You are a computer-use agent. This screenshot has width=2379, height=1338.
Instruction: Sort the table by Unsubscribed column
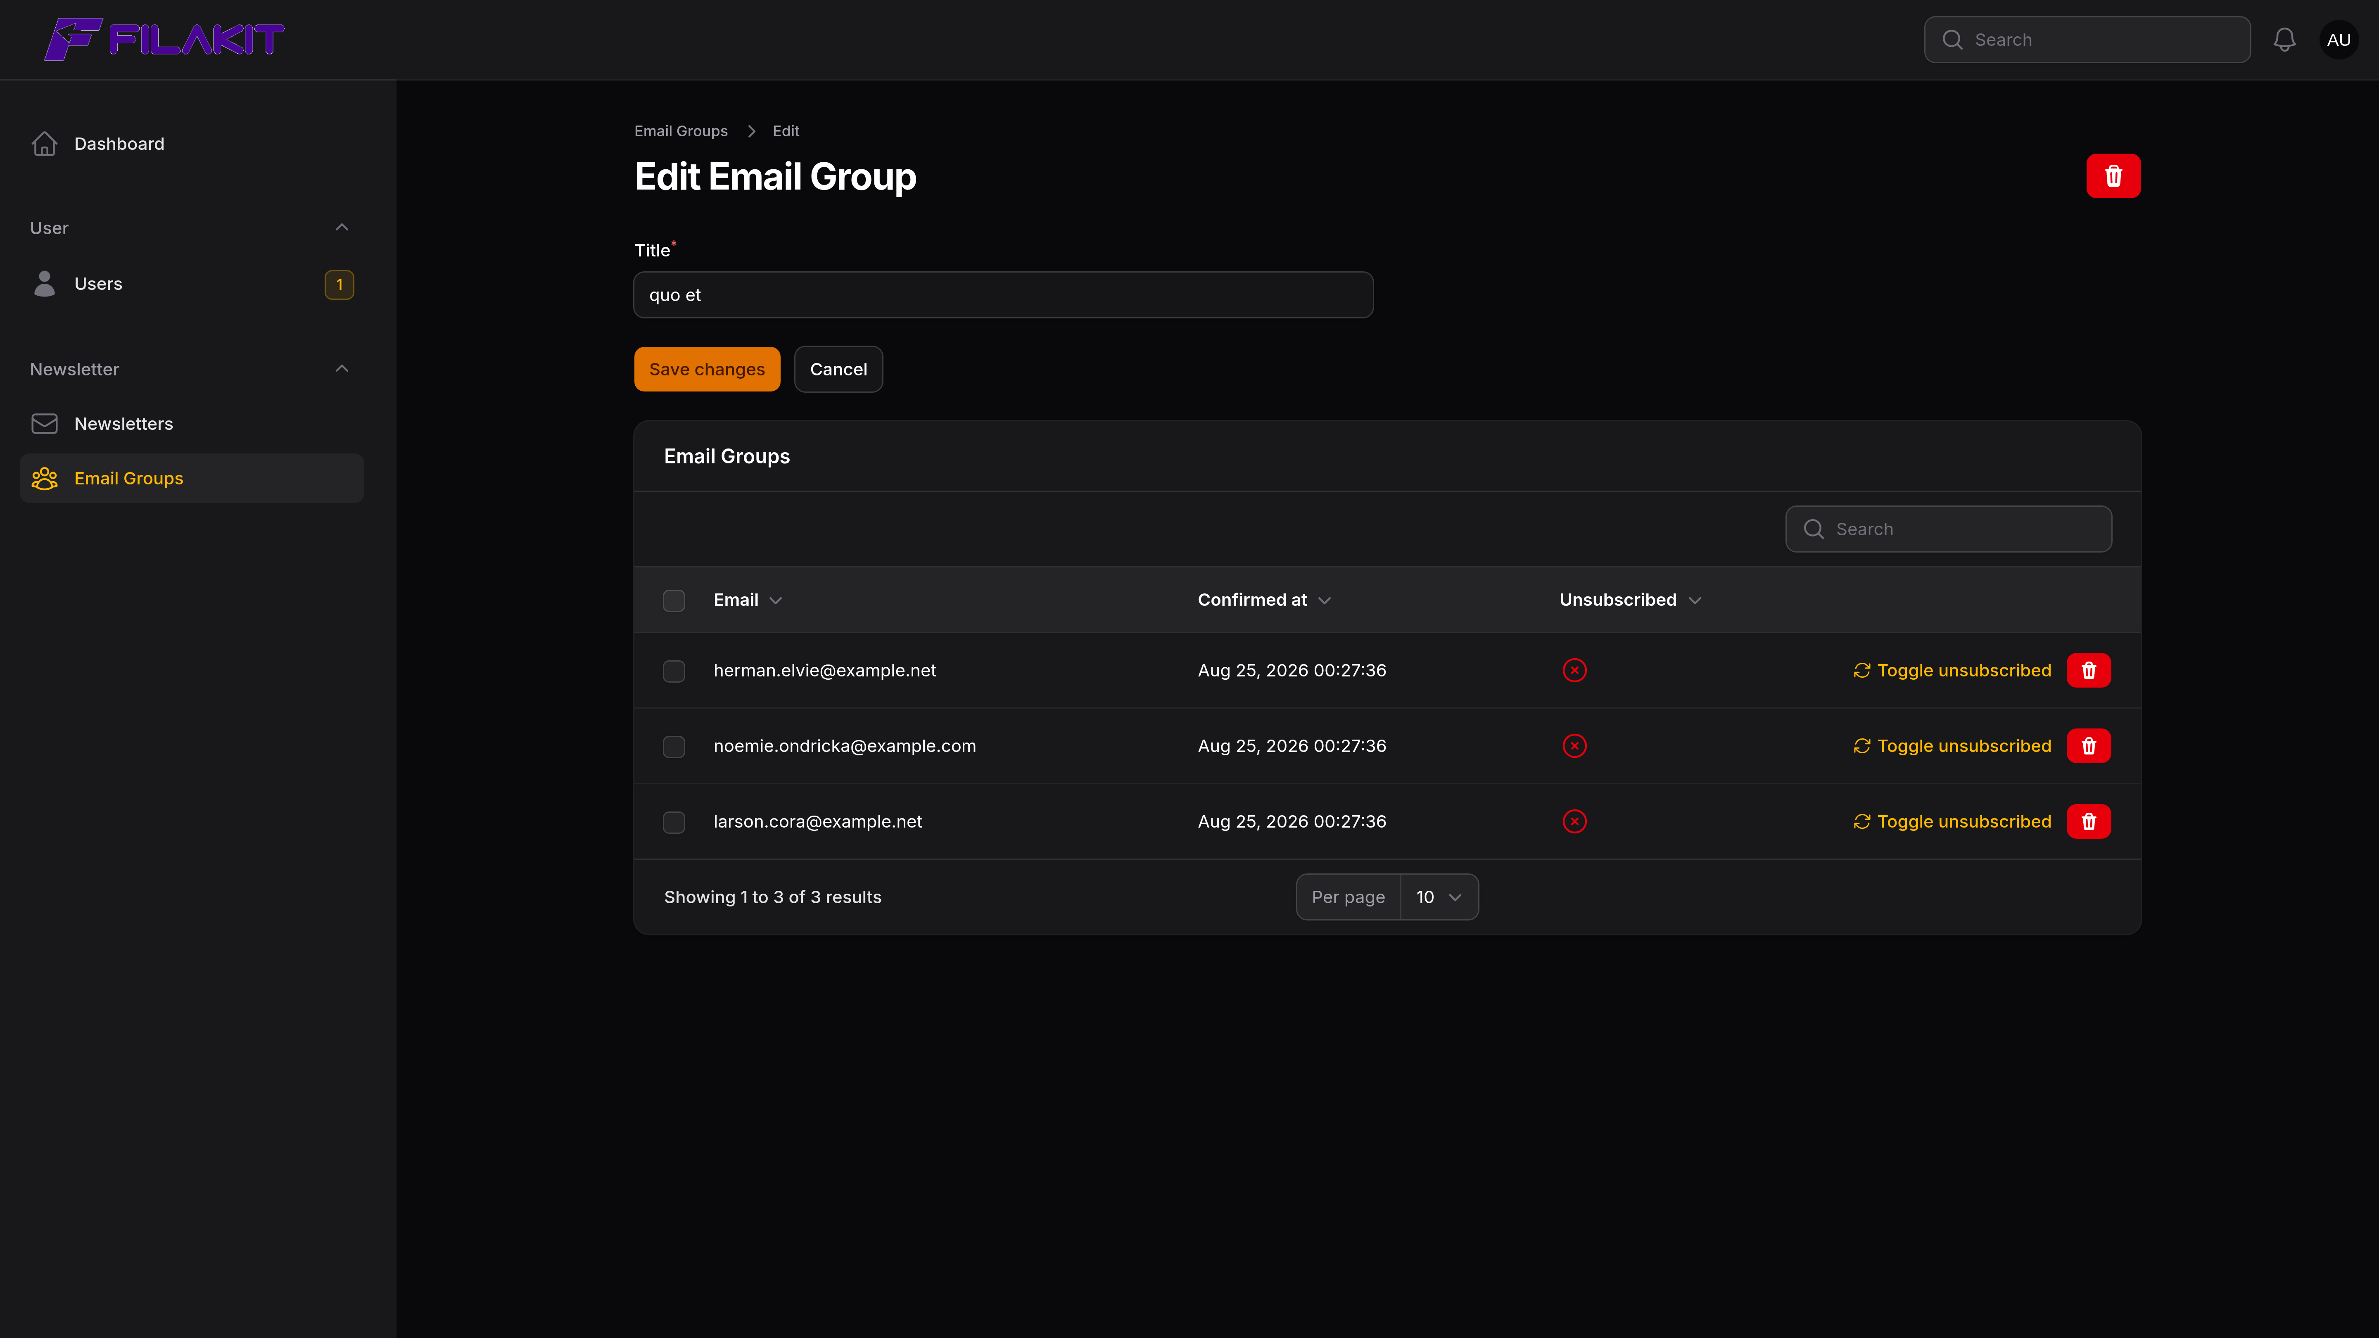1630,600
